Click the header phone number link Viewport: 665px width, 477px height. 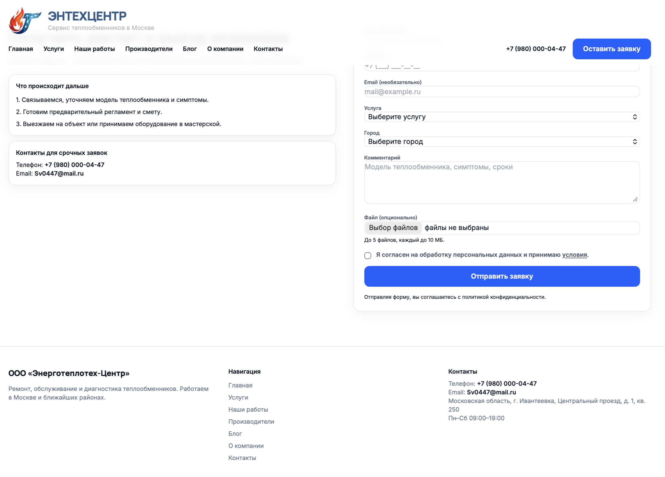tap(536, 49)
